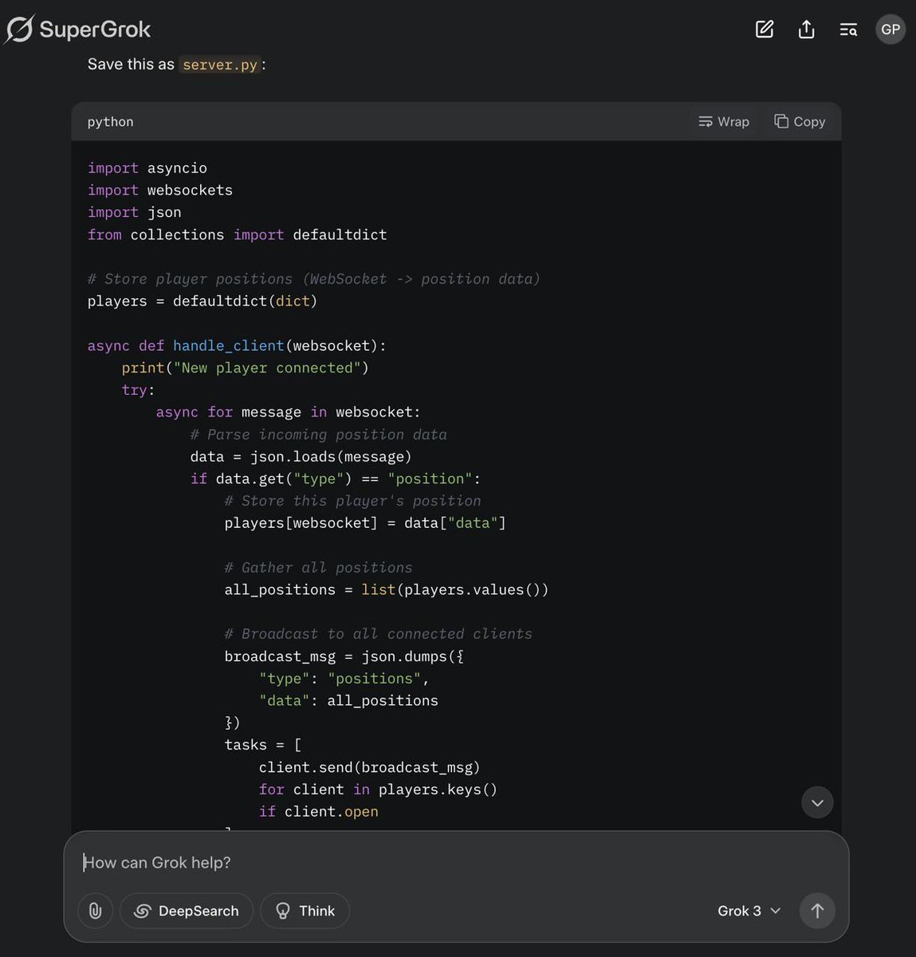The image size is (916, 957).
Task: Toggle Wrap on the python code block
Action: (724, 121)
